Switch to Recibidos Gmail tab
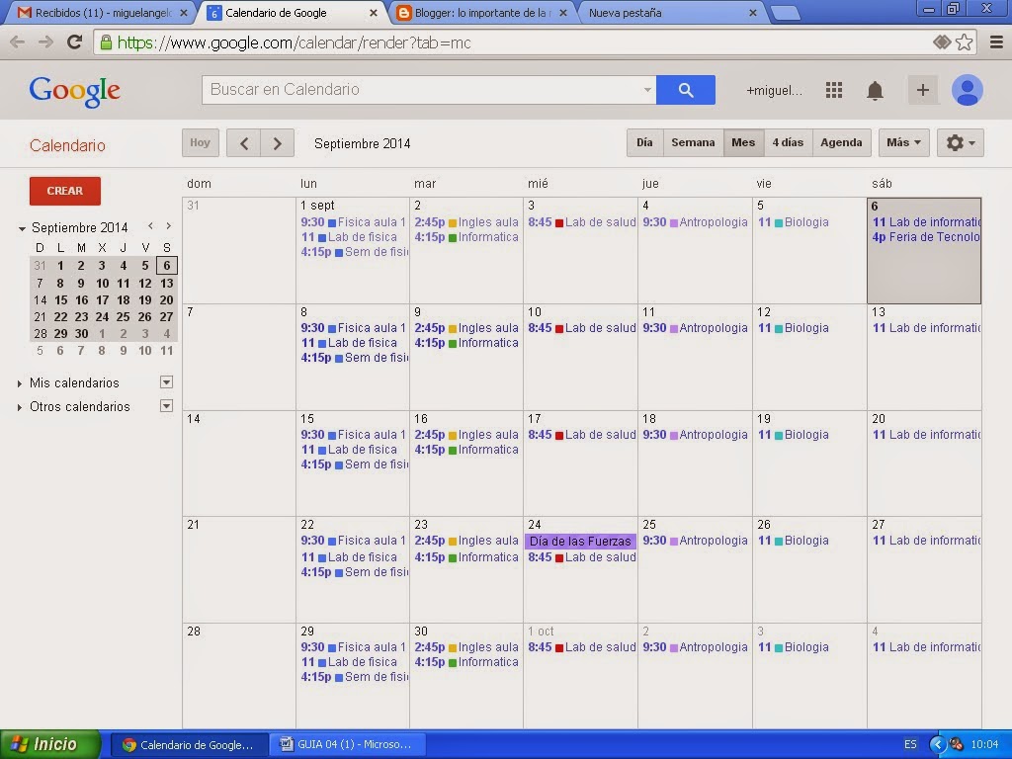Image resolution: width=1012 pixels, height=759 pixels. (102, 13)
